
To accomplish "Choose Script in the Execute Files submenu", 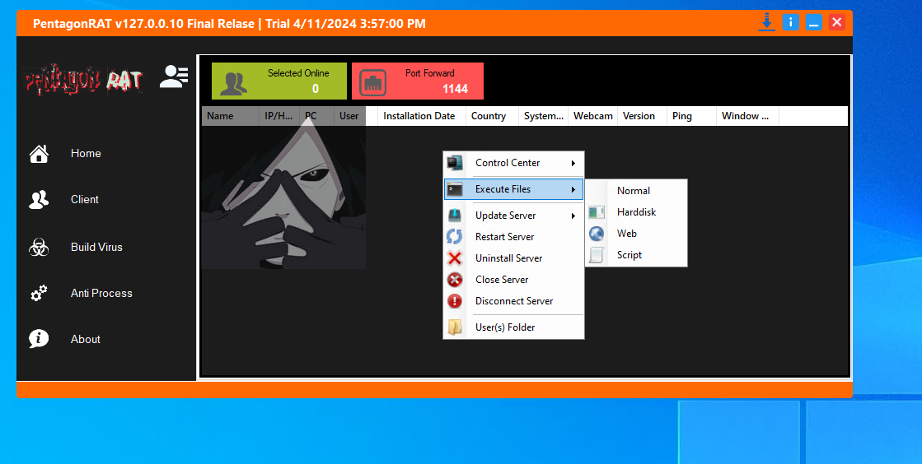I will (629, 255).
